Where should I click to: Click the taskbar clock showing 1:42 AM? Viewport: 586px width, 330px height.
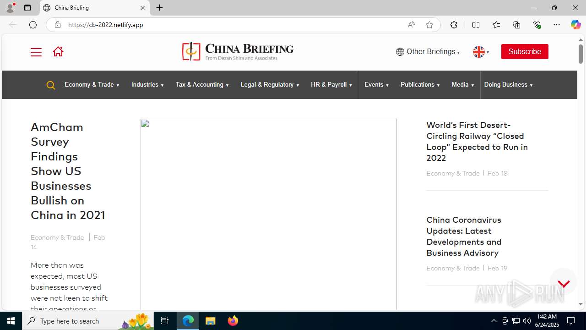(547, 321)
